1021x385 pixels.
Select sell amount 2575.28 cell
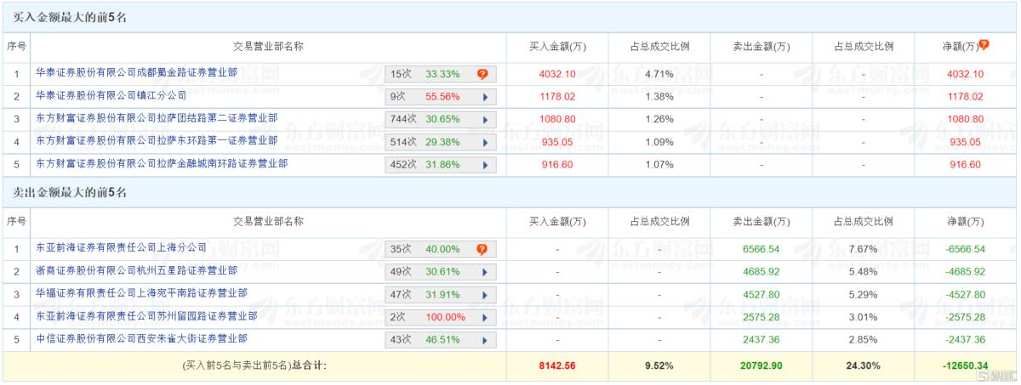(761, 317)
